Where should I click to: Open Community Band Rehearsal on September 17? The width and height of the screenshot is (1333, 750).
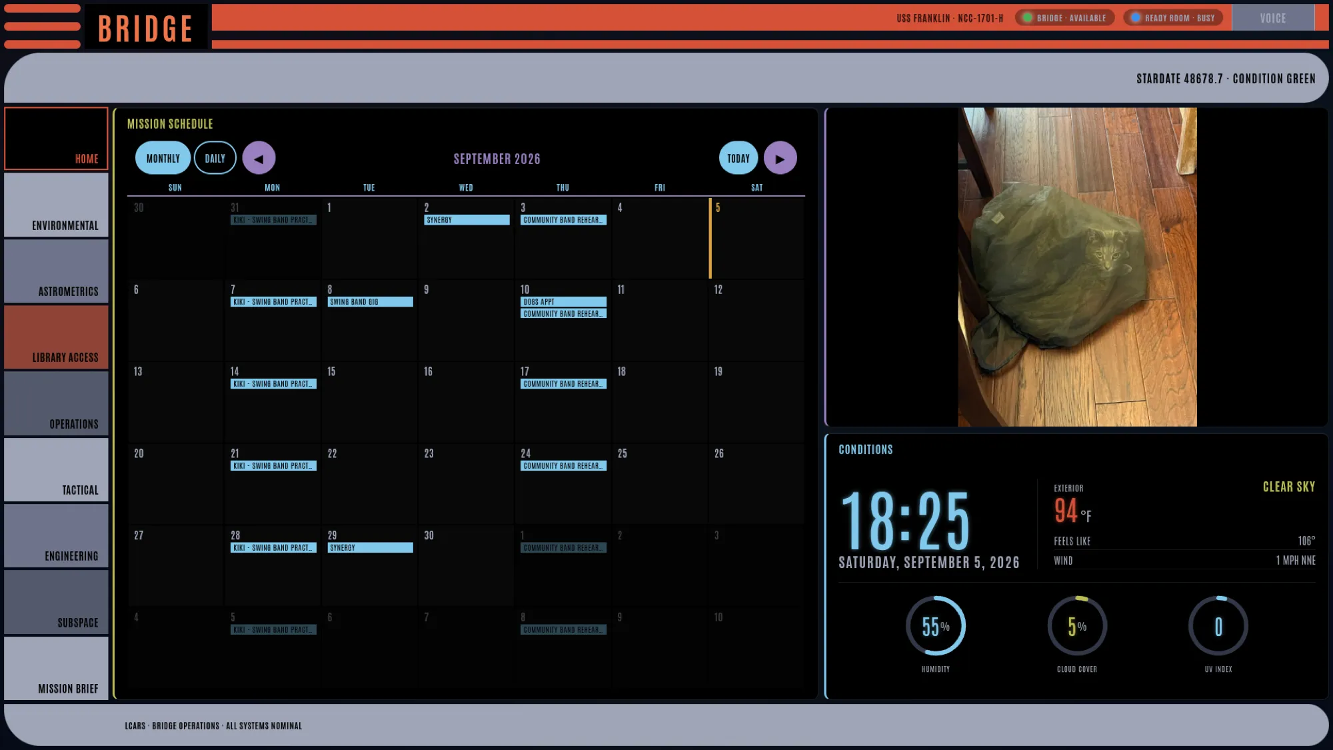pos(563,384)
